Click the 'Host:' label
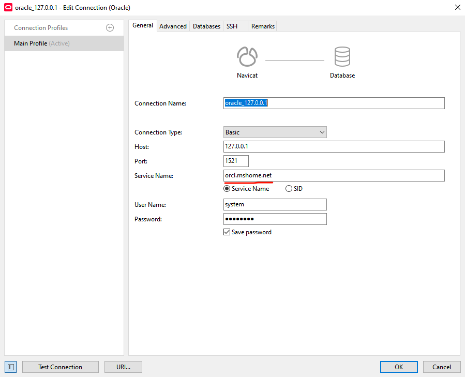The width and height of the screenshot is (465, 377). [x=141, y=147]
